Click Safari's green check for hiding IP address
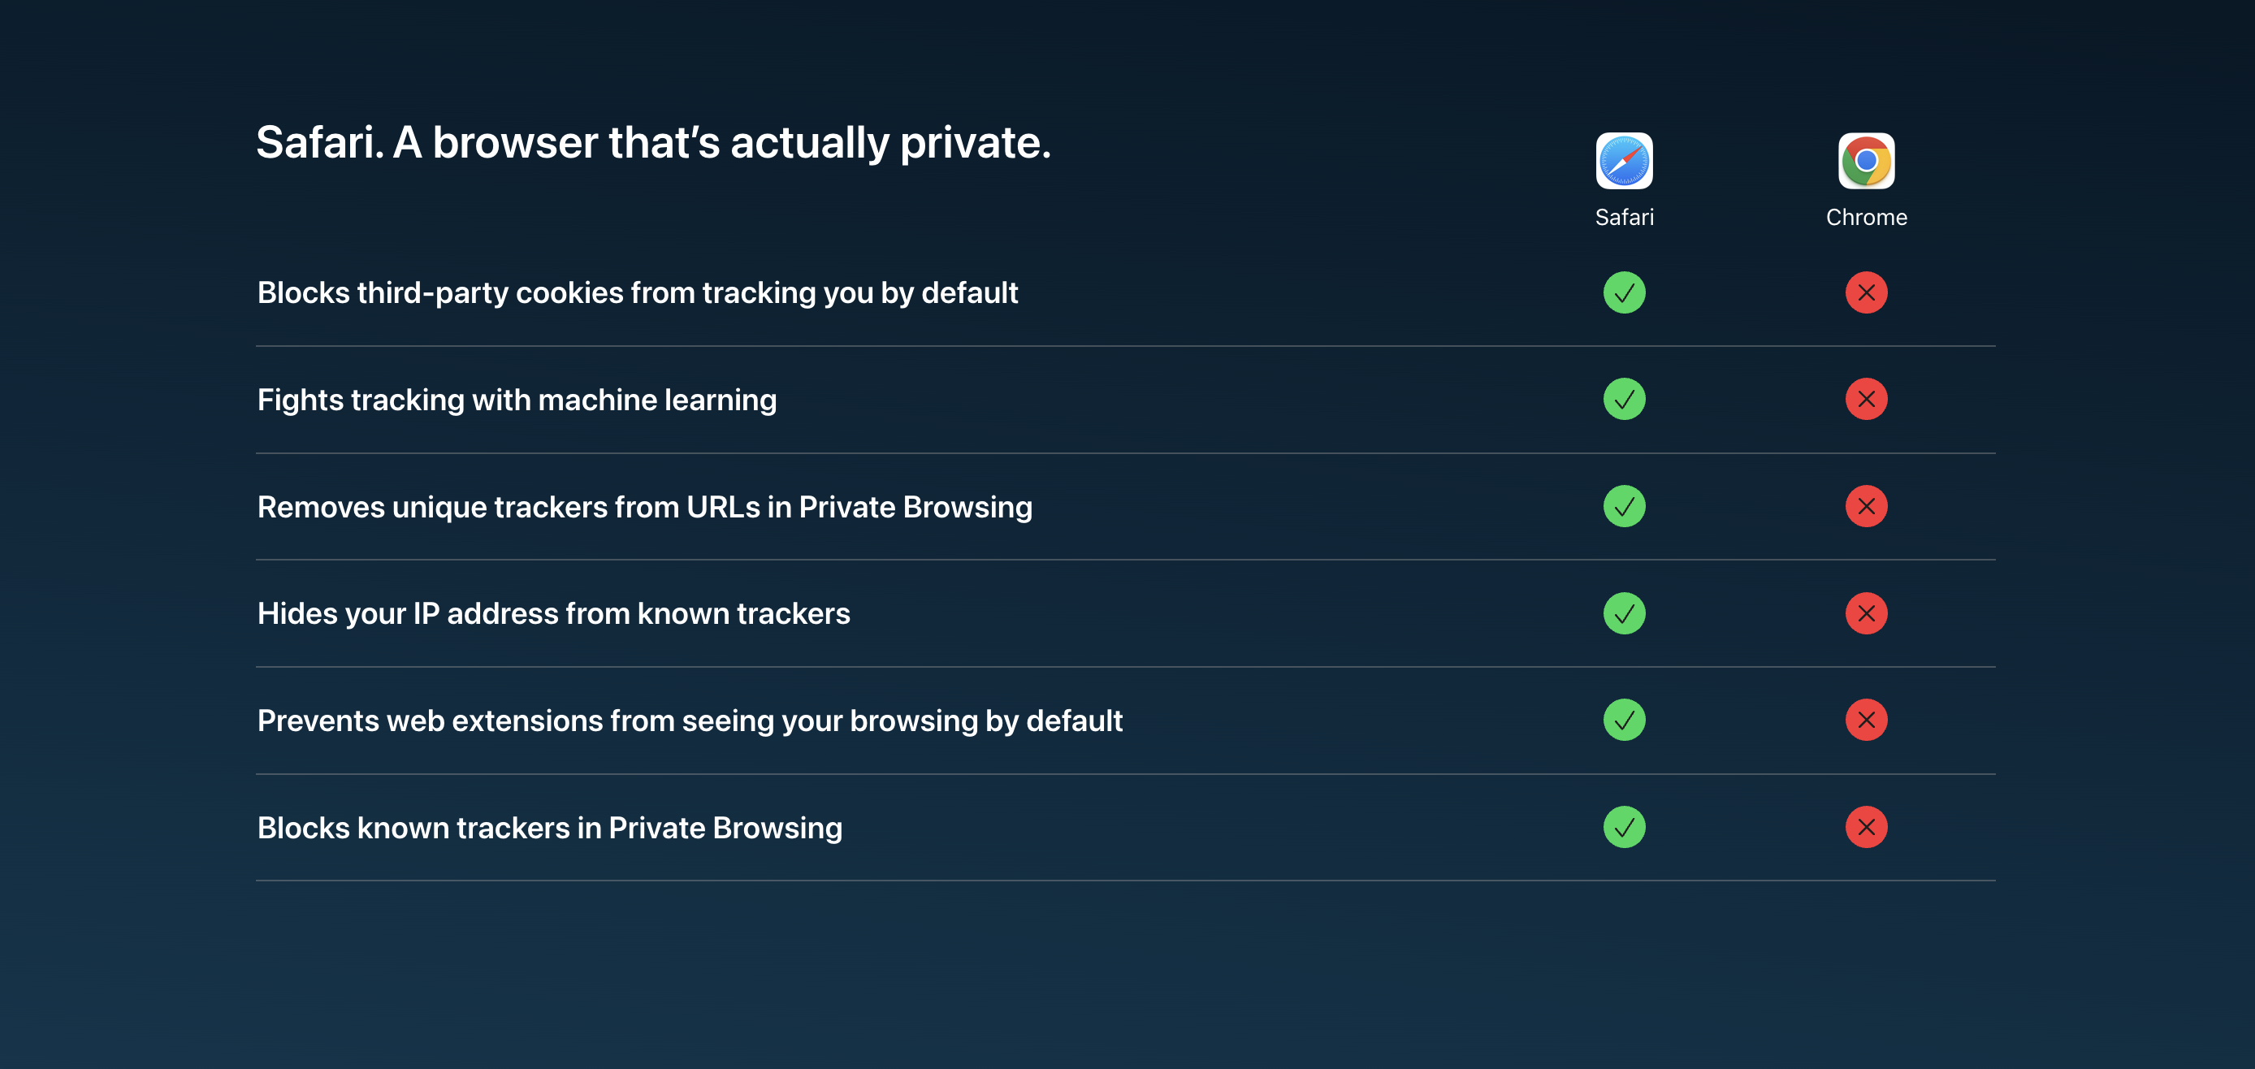The width and height of the screenshot is (2255, 1069). click(1624, 614)
